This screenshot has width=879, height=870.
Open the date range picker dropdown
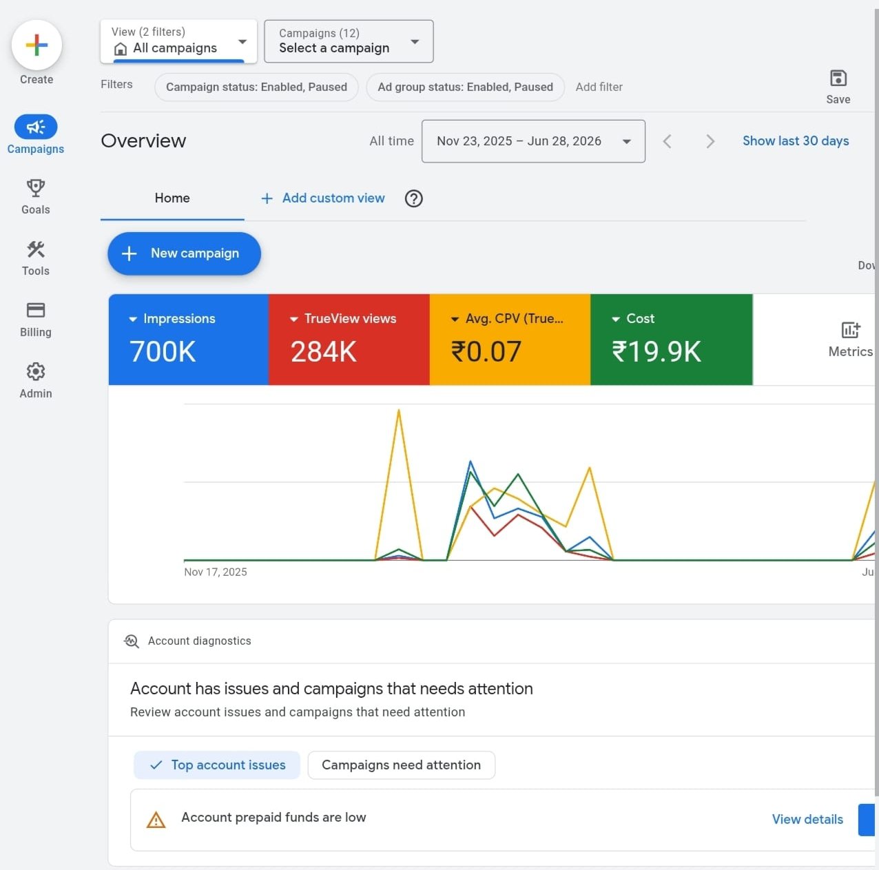[533, 141]
